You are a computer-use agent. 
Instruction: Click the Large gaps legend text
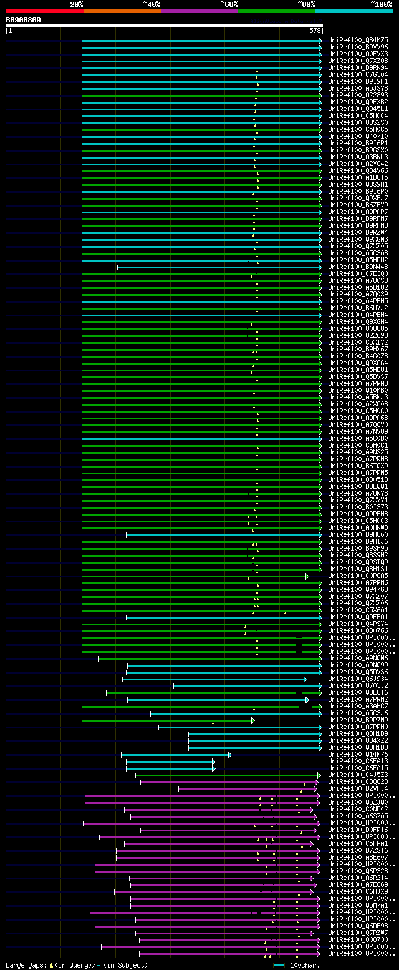point(77,964)
